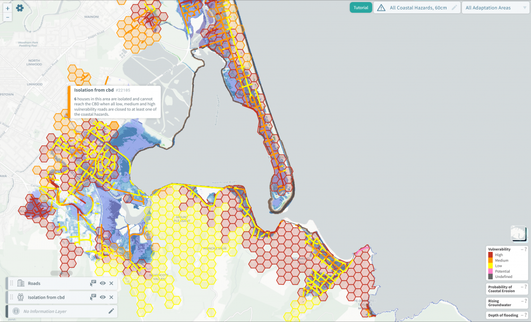Click Isolation from cbd tooltip cursor icon
The width and height of the screenshot is (531, 322).
(x=93, y=297)
